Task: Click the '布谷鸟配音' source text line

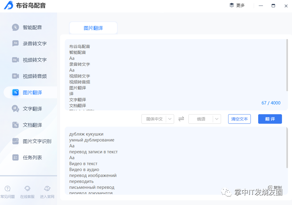Action: 80,47
